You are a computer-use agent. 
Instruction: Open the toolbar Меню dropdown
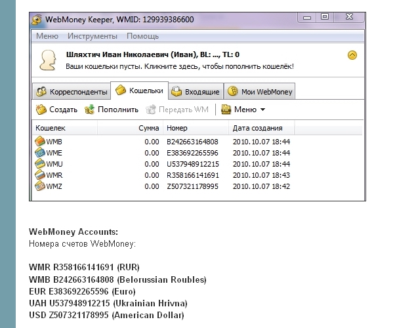pyautogui.click(x=243, y=110)
